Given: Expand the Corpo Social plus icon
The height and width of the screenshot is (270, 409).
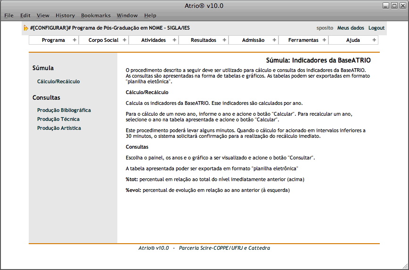Looking at the screenshot, I should [124, 40].
